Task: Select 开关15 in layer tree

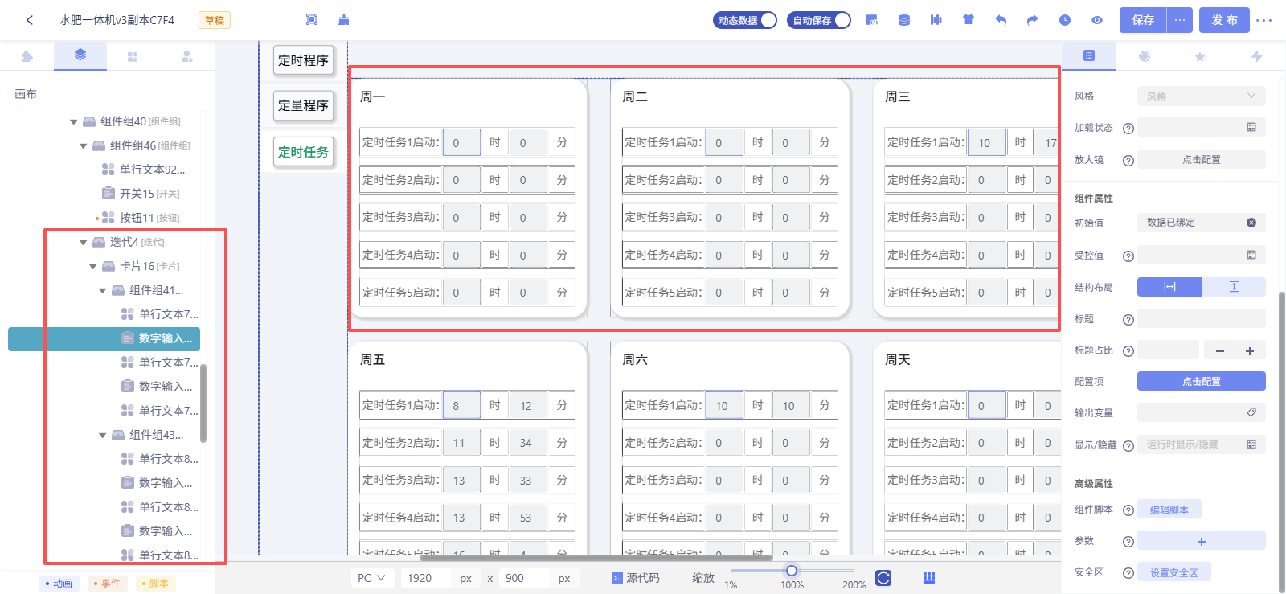Action: (x=141, y=194)
